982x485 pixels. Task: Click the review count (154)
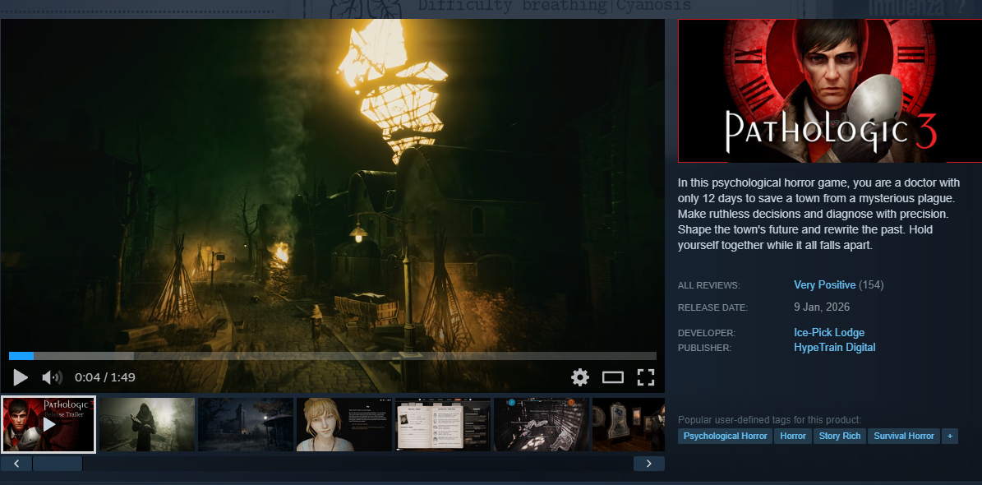pyautogui.click(x=871, y=285)
